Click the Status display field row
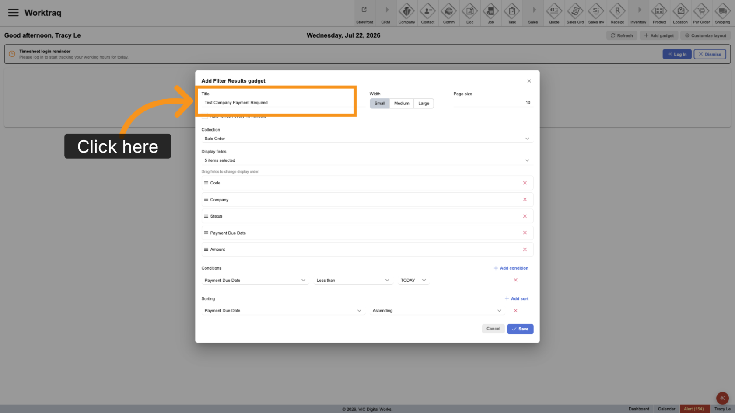 pyautogui.click(x=367, y=216)
